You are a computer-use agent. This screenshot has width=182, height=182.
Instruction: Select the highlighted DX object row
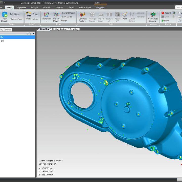[x=17, y=37]
